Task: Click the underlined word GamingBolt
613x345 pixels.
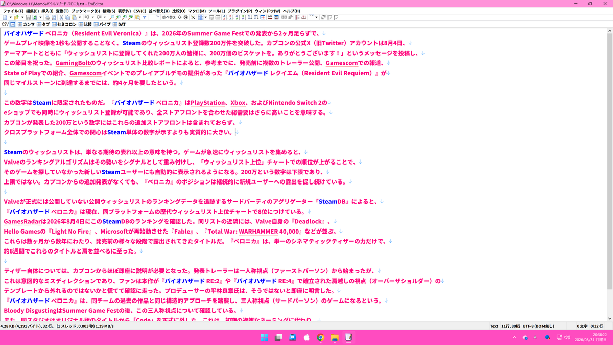Action: pyautogui.click(x=73, y=63)
